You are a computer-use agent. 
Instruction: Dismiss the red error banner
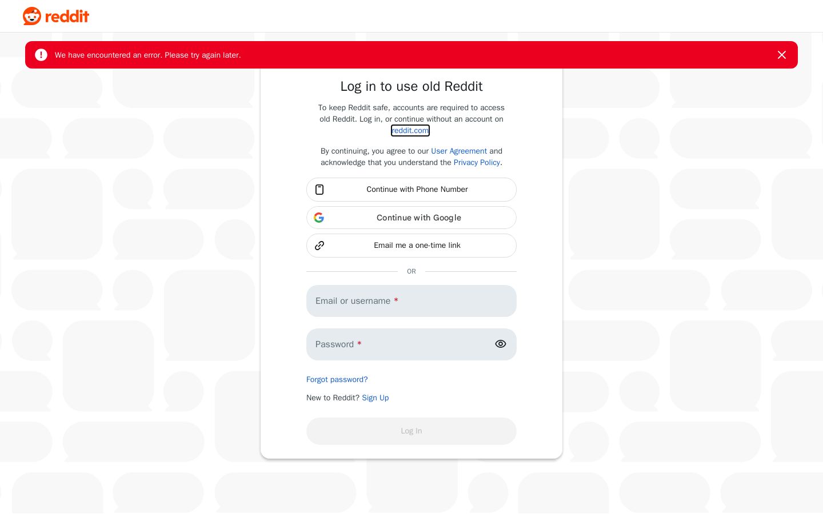click(782, 55)
